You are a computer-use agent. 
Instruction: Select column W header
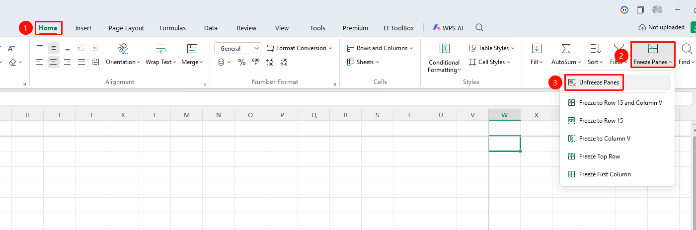505,115
